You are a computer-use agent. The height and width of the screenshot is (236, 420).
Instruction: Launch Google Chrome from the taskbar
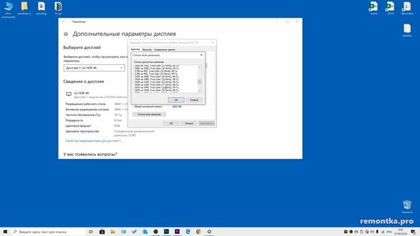click(198, 231)
